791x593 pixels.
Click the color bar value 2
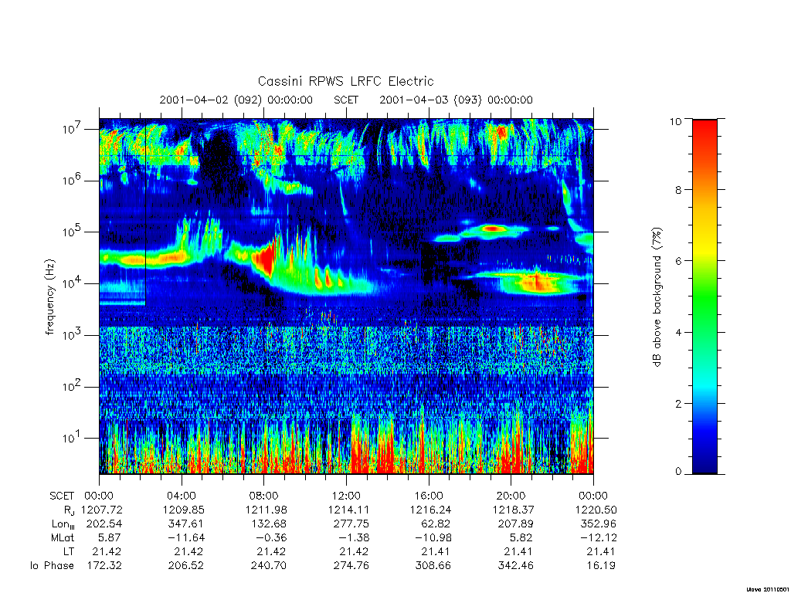(x=678, y=404)
